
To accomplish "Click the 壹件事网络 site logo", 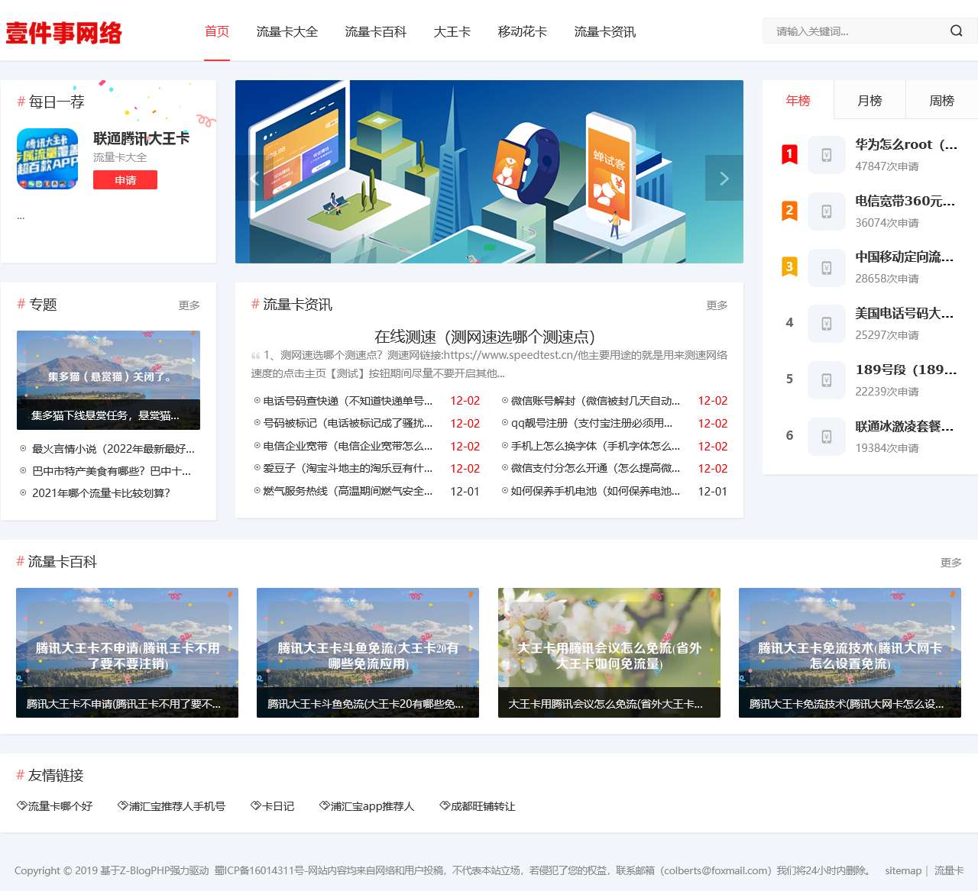I will pos(64,34).
